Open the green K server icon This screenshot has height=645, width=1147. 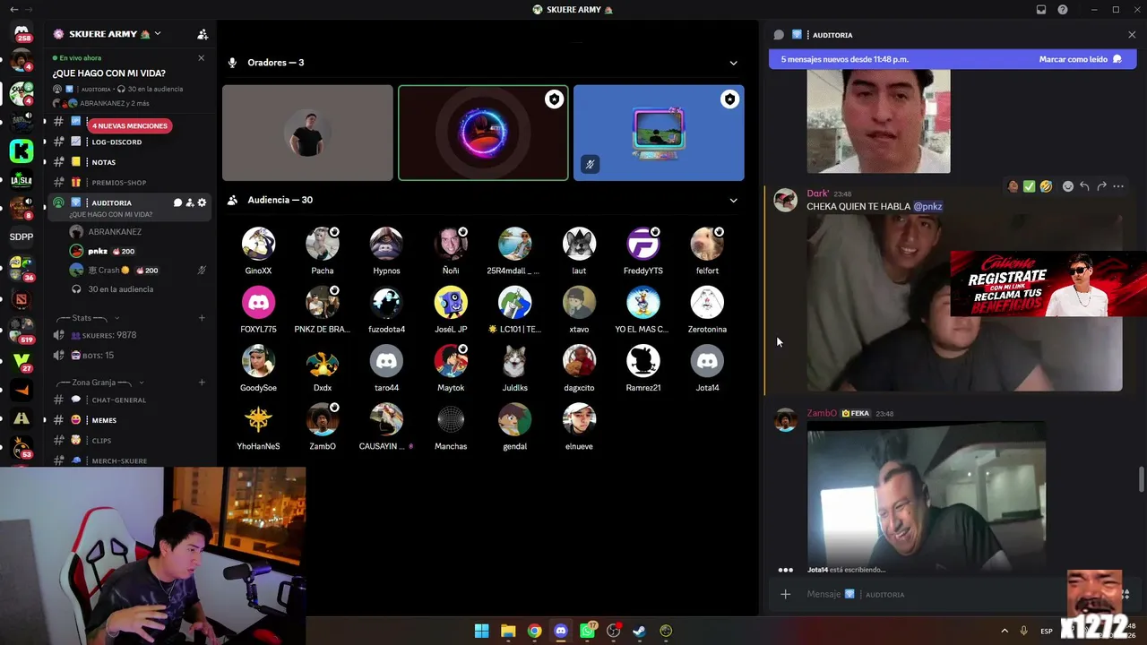click(x=22, y=150)
